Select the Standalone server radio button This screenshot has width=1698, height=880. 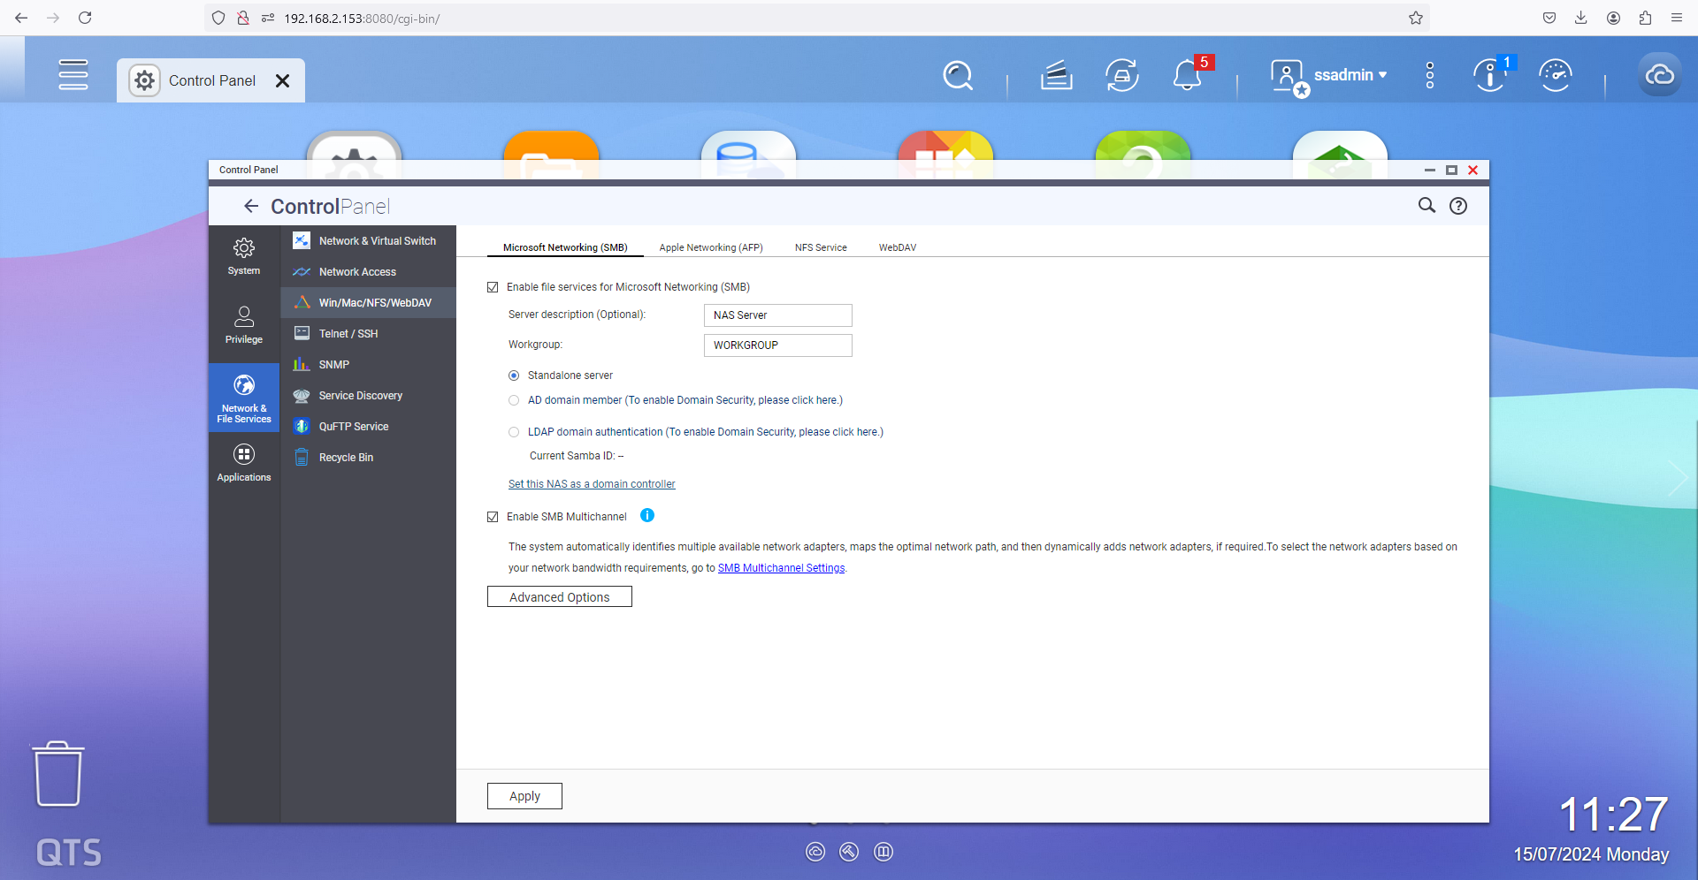[x=514, y=376]
